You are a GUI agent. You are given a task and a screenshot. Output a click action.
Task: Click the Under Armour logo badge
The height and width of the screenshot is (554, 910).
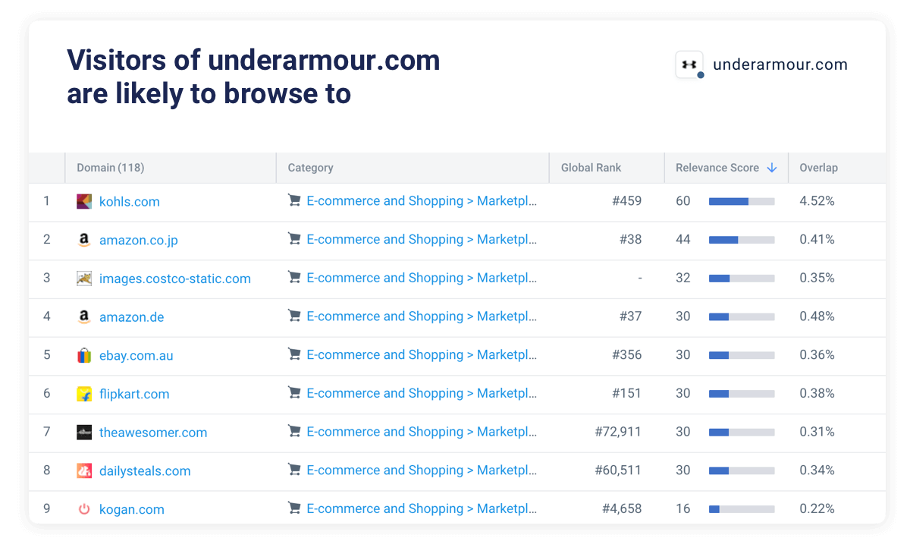[689, 65]
